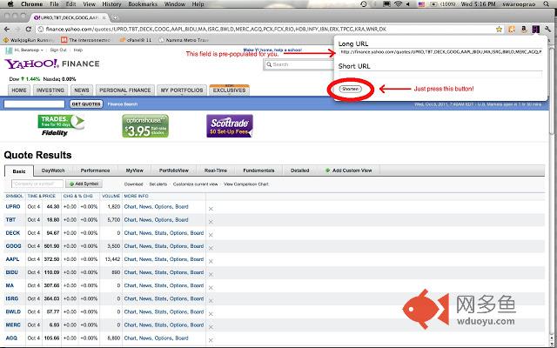Open the Fidelity trades advertisement

(x=60, y=126)
